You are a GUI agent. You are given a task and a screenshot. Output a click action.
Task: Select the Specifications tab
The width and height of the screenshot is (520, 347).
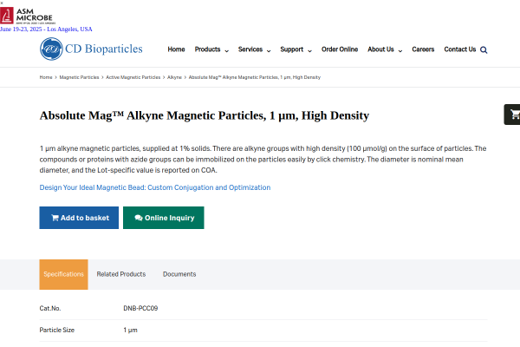(x=63, y=274)
